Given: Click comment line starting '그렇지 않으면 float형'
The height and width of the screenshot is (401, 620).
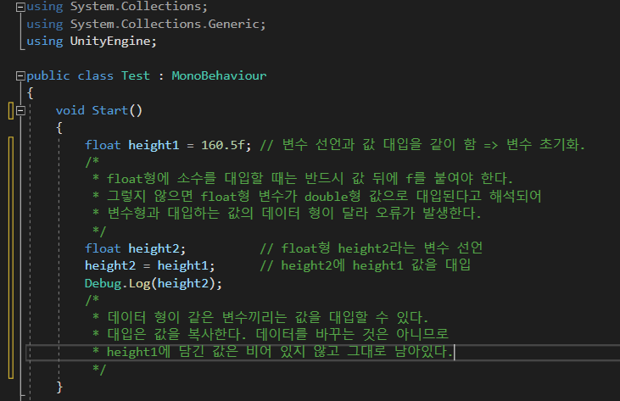Looking at the screenshot, I should pos(324,196).
